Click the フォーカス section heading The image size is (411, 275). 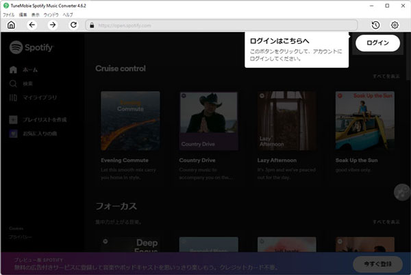(116, 206)
